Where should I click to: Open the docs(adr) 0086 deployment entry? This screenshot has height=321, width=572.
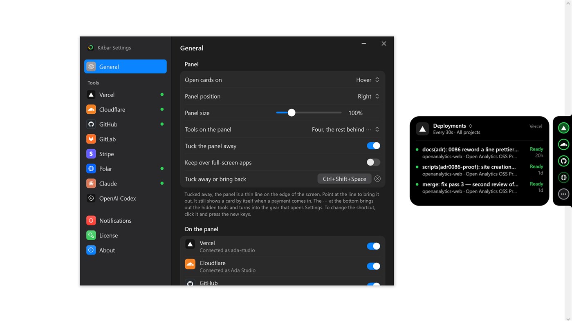click(x=479, y=153)
